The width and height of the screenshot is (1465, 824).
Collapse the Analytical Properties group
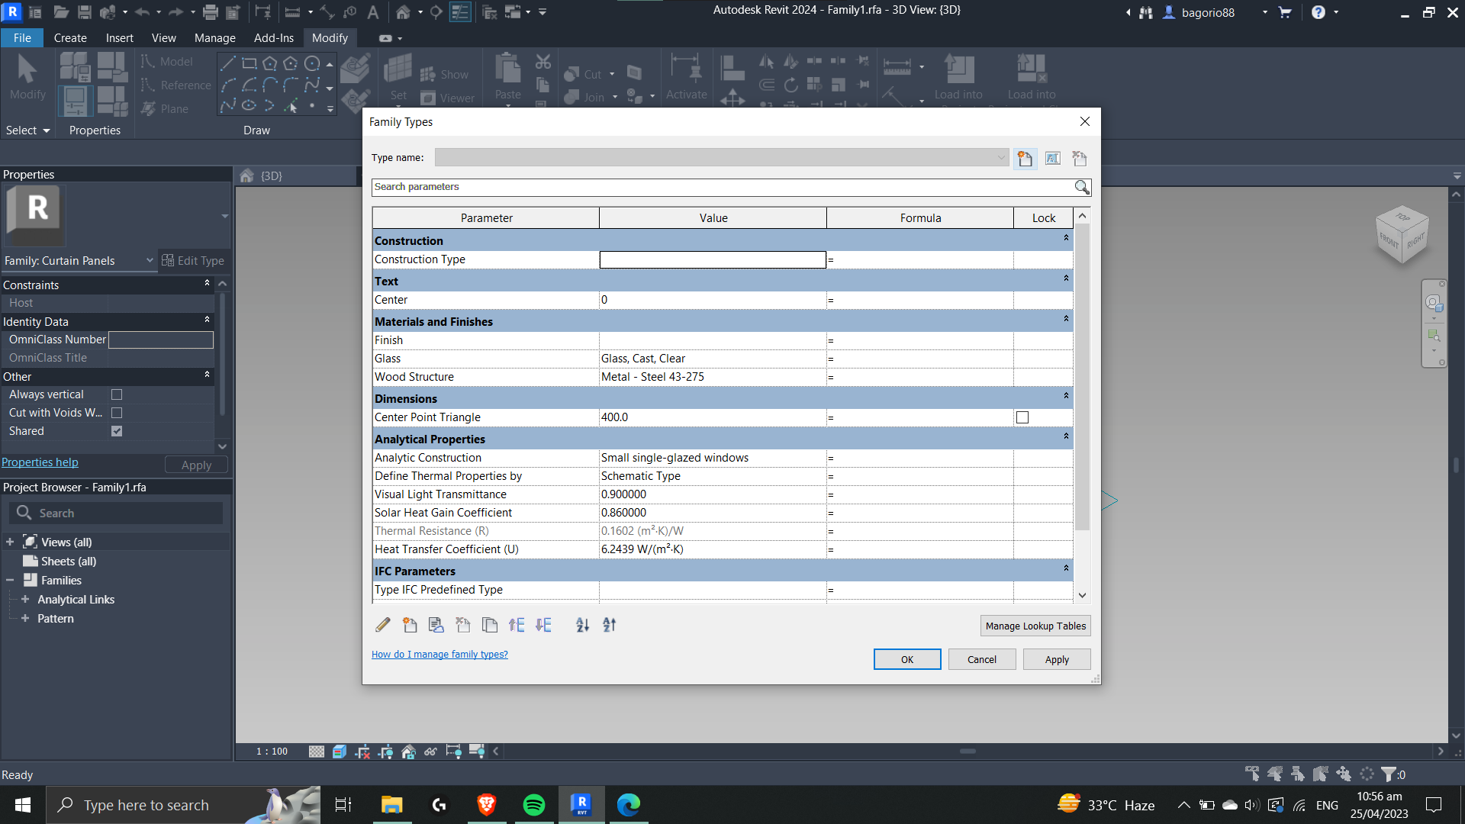(x=1066, y=436)
